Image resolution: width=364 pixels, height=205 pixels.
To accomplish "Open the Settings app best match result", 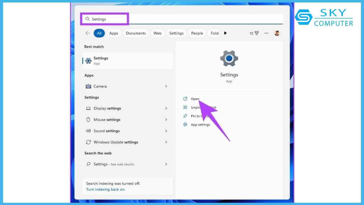I will point(128,61).
